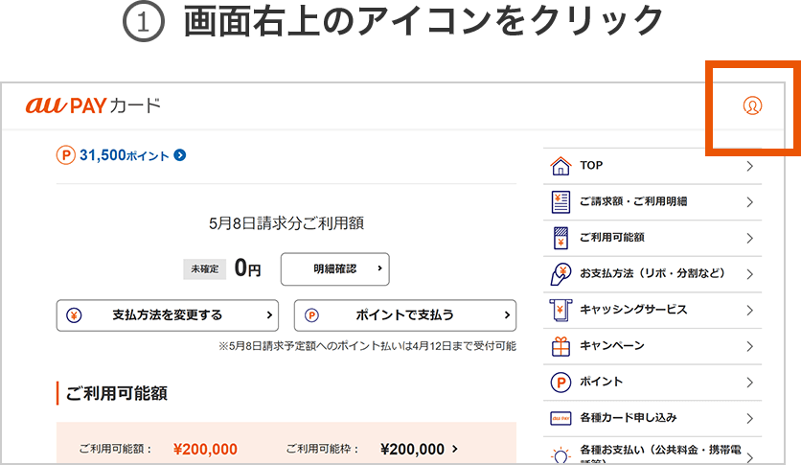Open 各種お支払い（公共料金・携帯電話等） menu item
The image size is (801, 465).
pos(652,452)
